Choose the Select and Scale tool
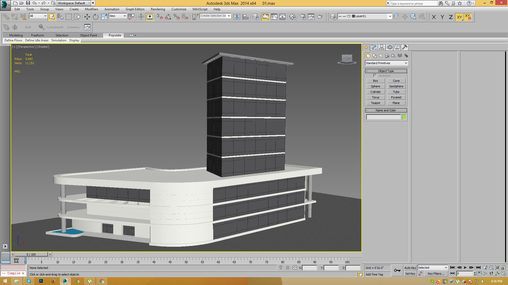The height and width of the screenshot is (285, 508). coord(104,17)
